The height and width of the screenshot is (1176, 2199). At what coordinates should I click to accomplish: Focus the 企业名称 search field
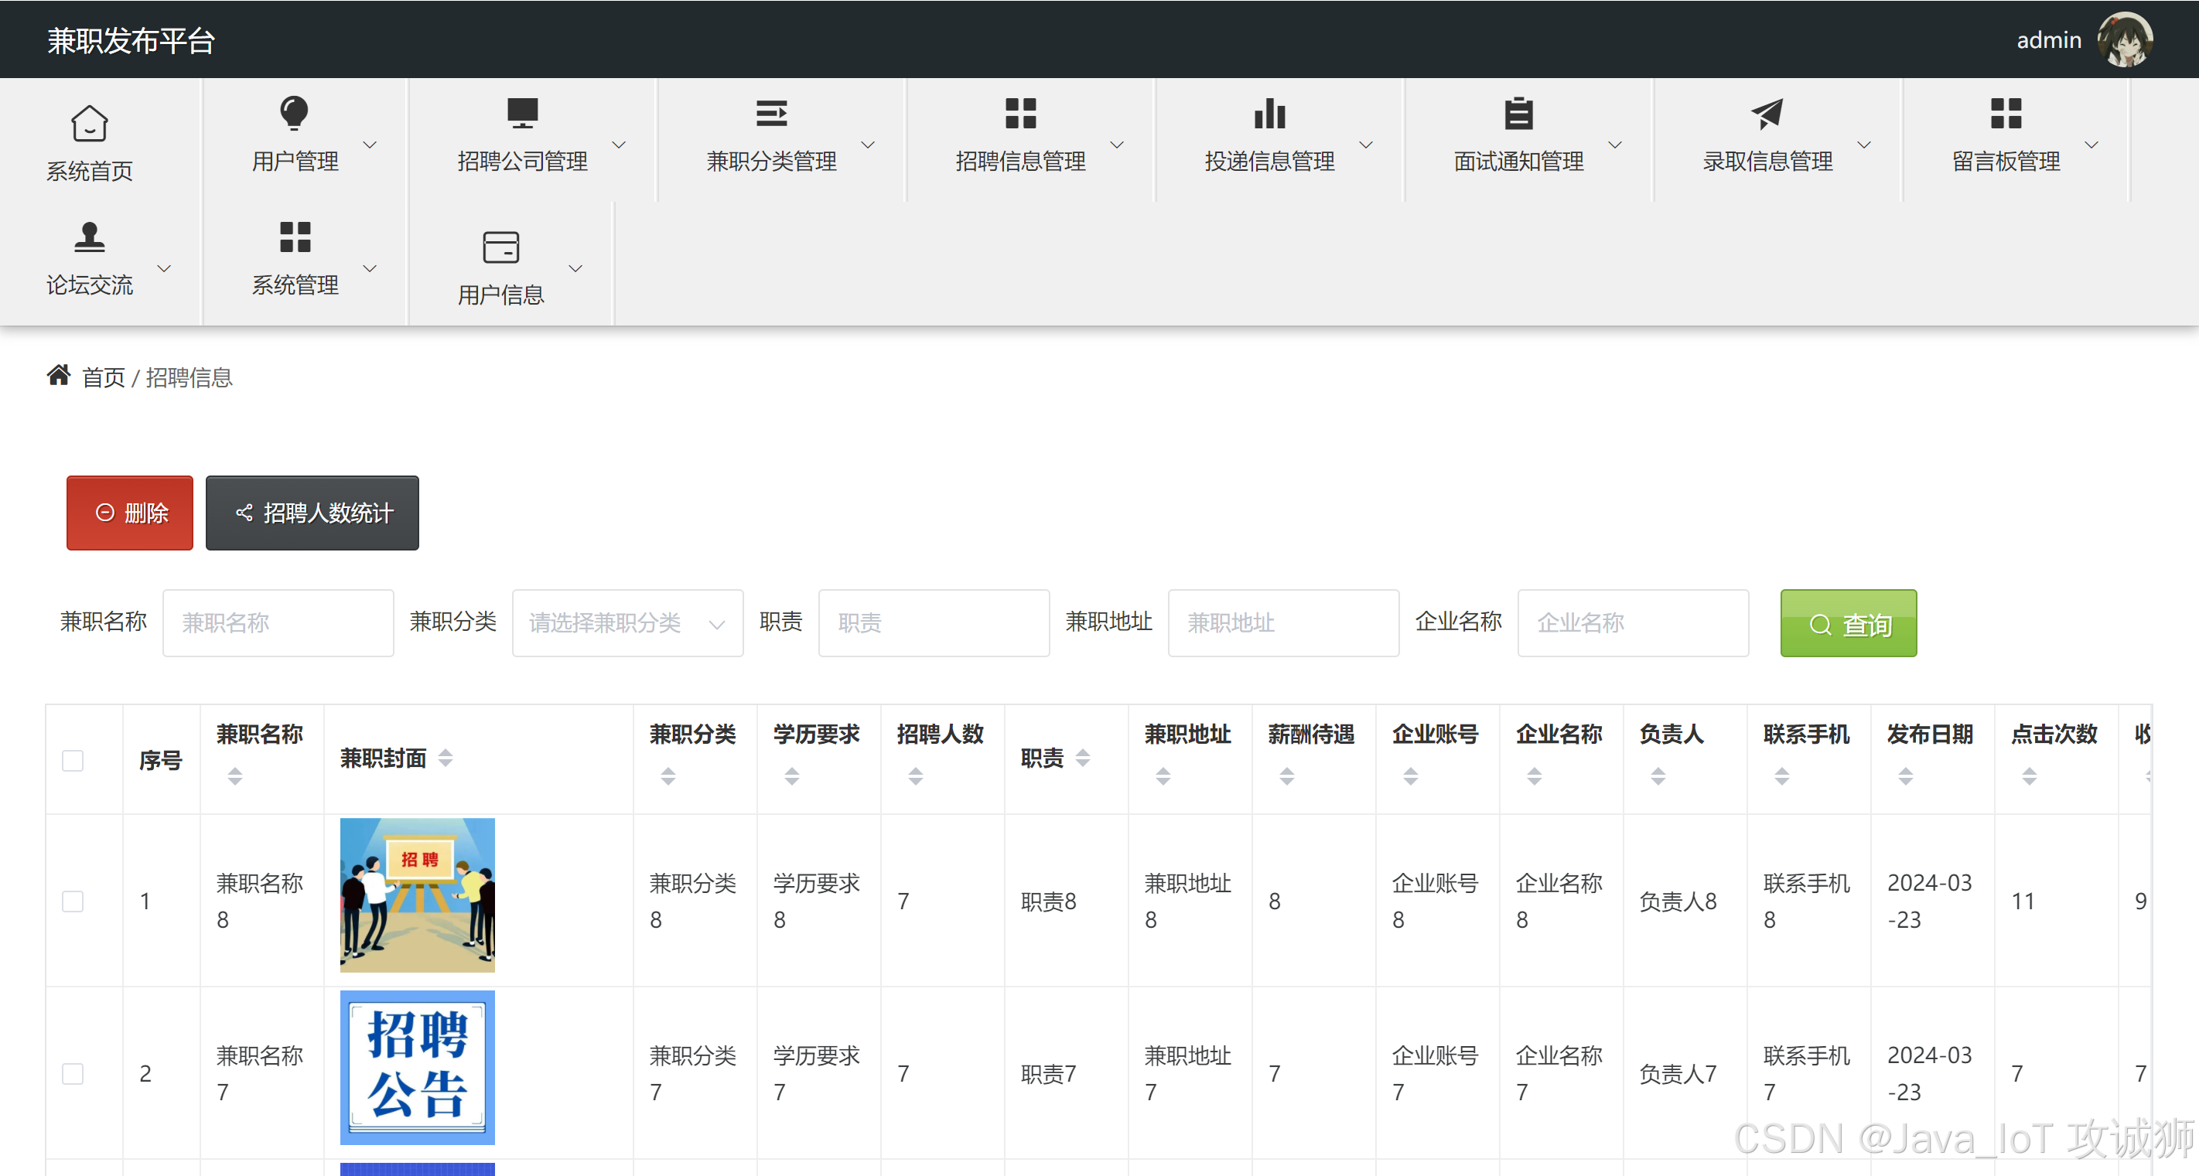(x=1633, y=623)
